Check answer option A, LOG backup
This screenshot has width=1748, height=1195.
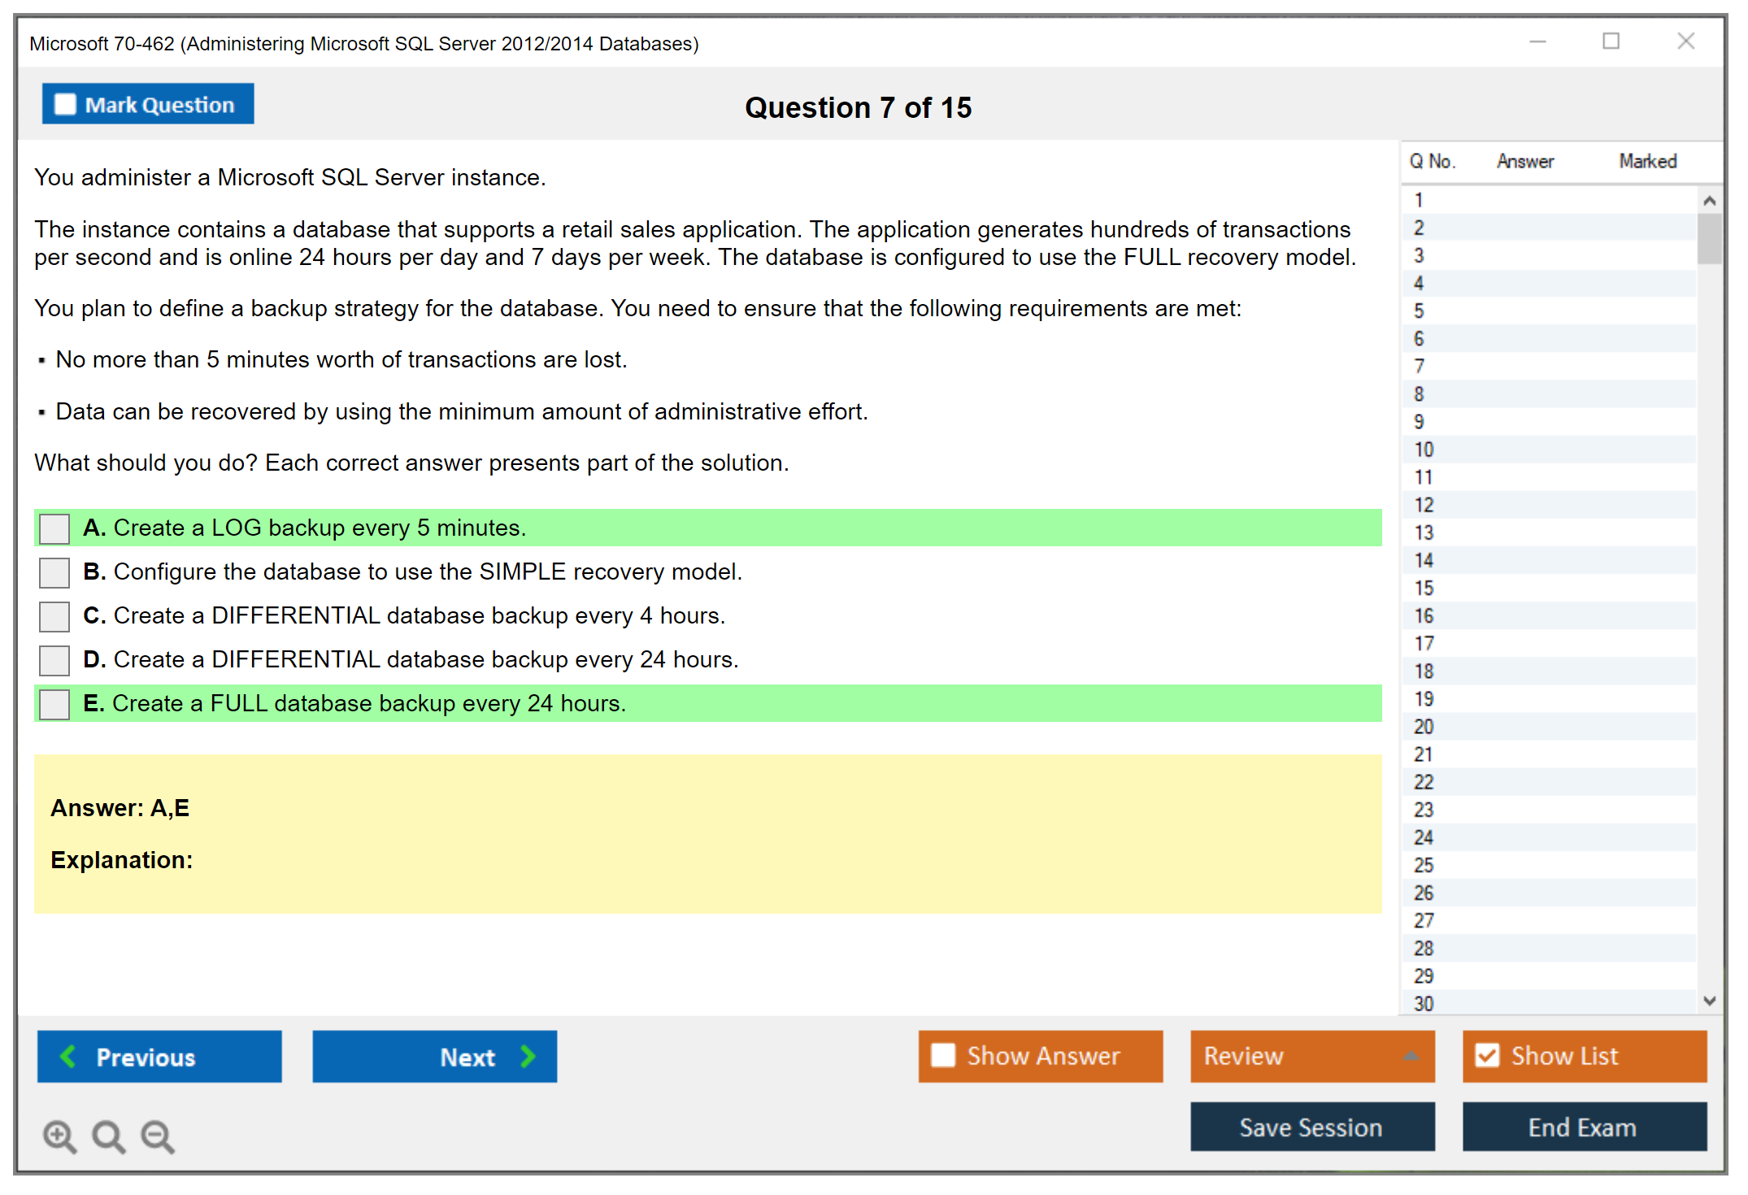click(x=54, y=528)
